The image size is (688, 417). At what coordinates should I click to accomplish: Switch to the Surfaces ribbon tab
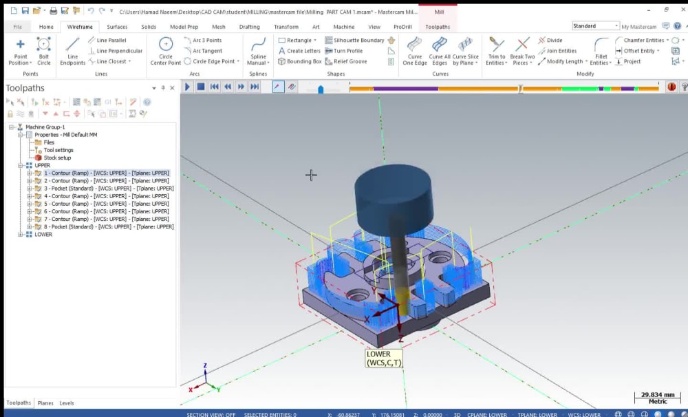[x=116, y=26]
